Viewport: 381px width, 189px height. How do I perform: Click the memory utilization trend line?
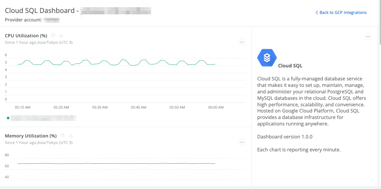pos(114,163)
